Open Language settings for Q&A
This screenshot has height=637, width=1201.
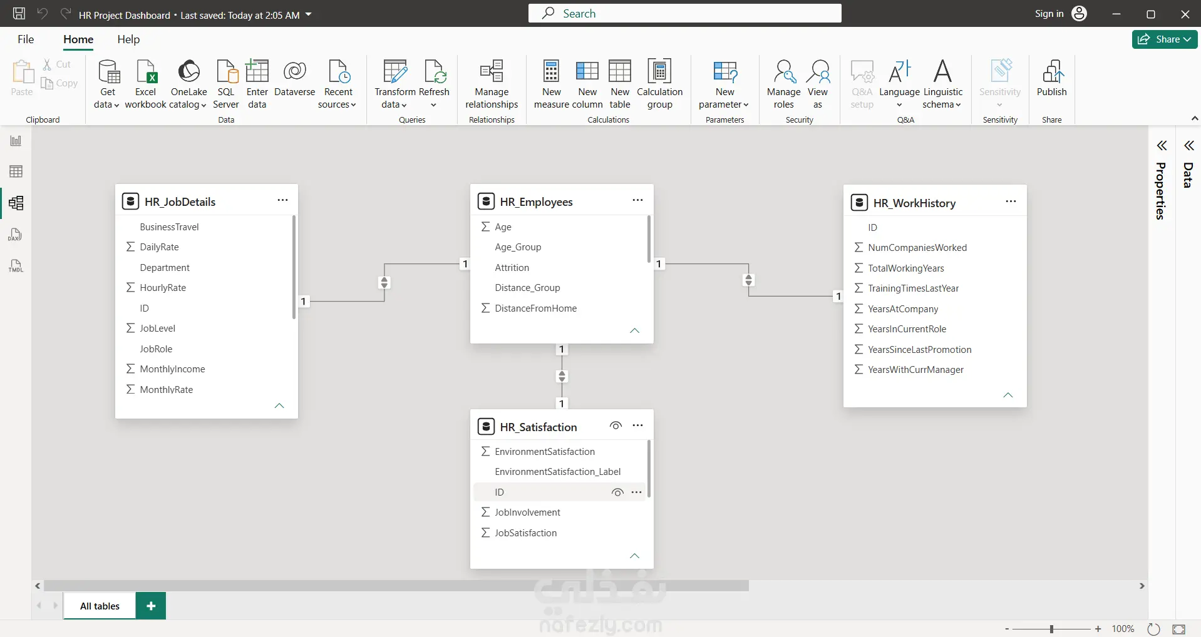tap(899, 84)
